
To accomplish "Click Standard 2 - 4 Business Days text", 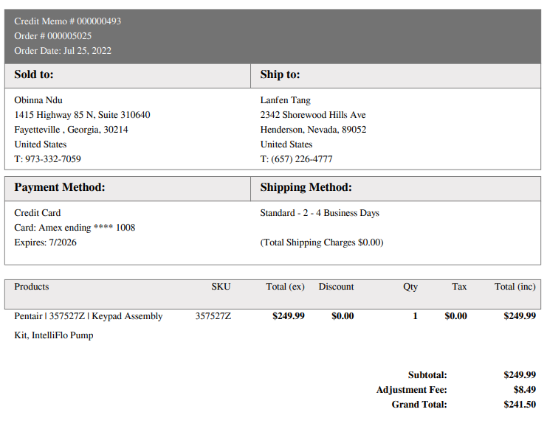I will click(x=320, y=213).
